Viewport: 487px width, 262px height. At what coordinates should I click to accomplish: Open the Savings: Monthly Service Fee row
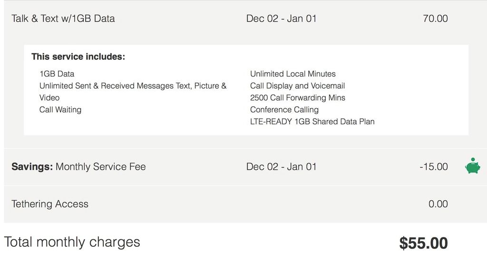click(x=78, y=167)
